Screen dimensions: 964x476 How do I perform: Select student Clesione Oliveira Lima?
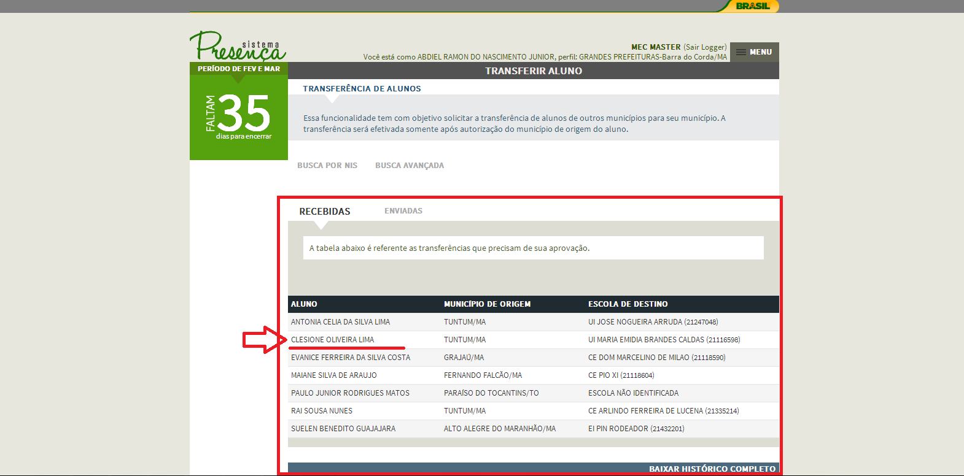point(332,340)
